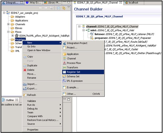The image size is (163, 133).
Task: Expand the Channels folder in project tree
Action: coord(8,24)
